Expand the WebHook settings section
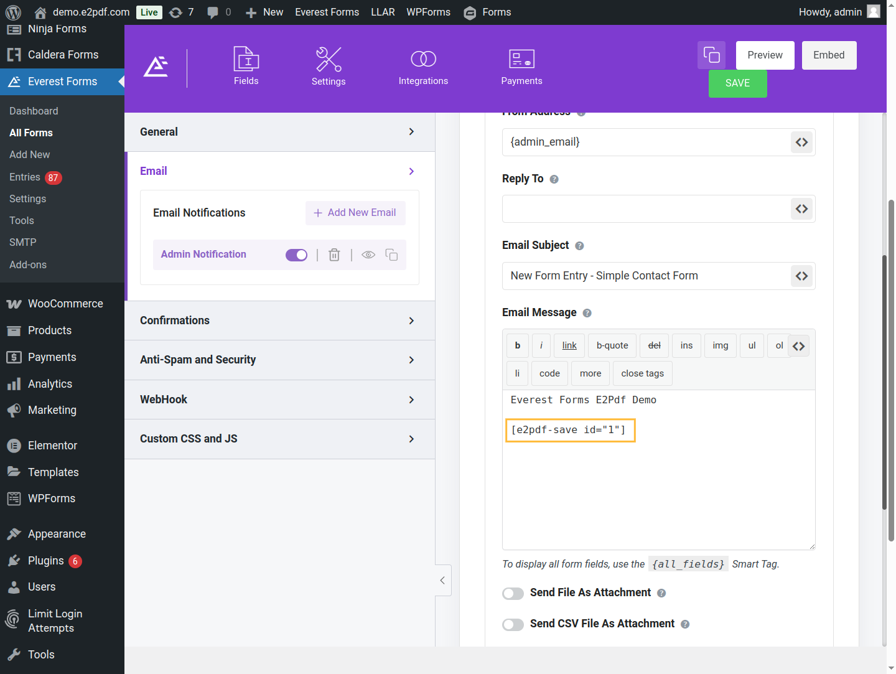 click(x=279, y=400)
